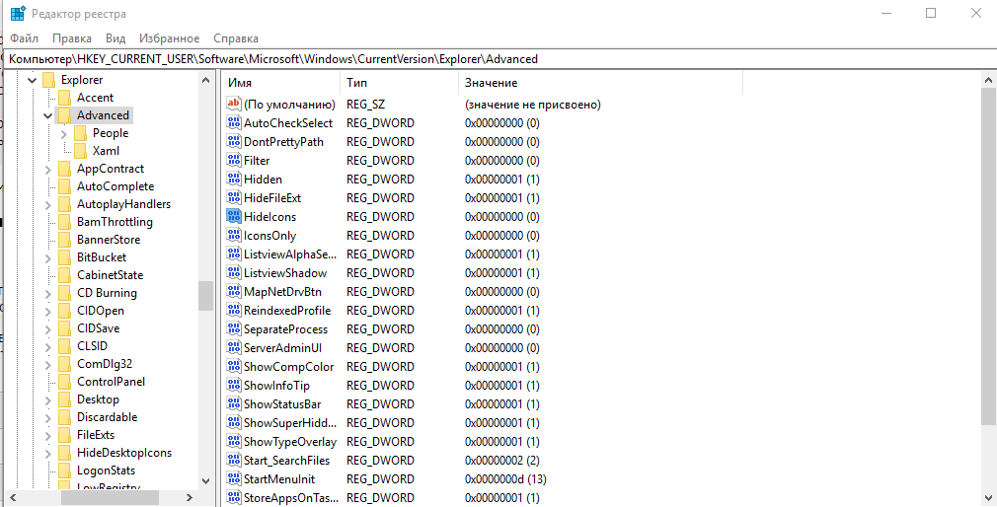Select the HideDesktopIcons key

pyautogui.click(x=124, y=453)
